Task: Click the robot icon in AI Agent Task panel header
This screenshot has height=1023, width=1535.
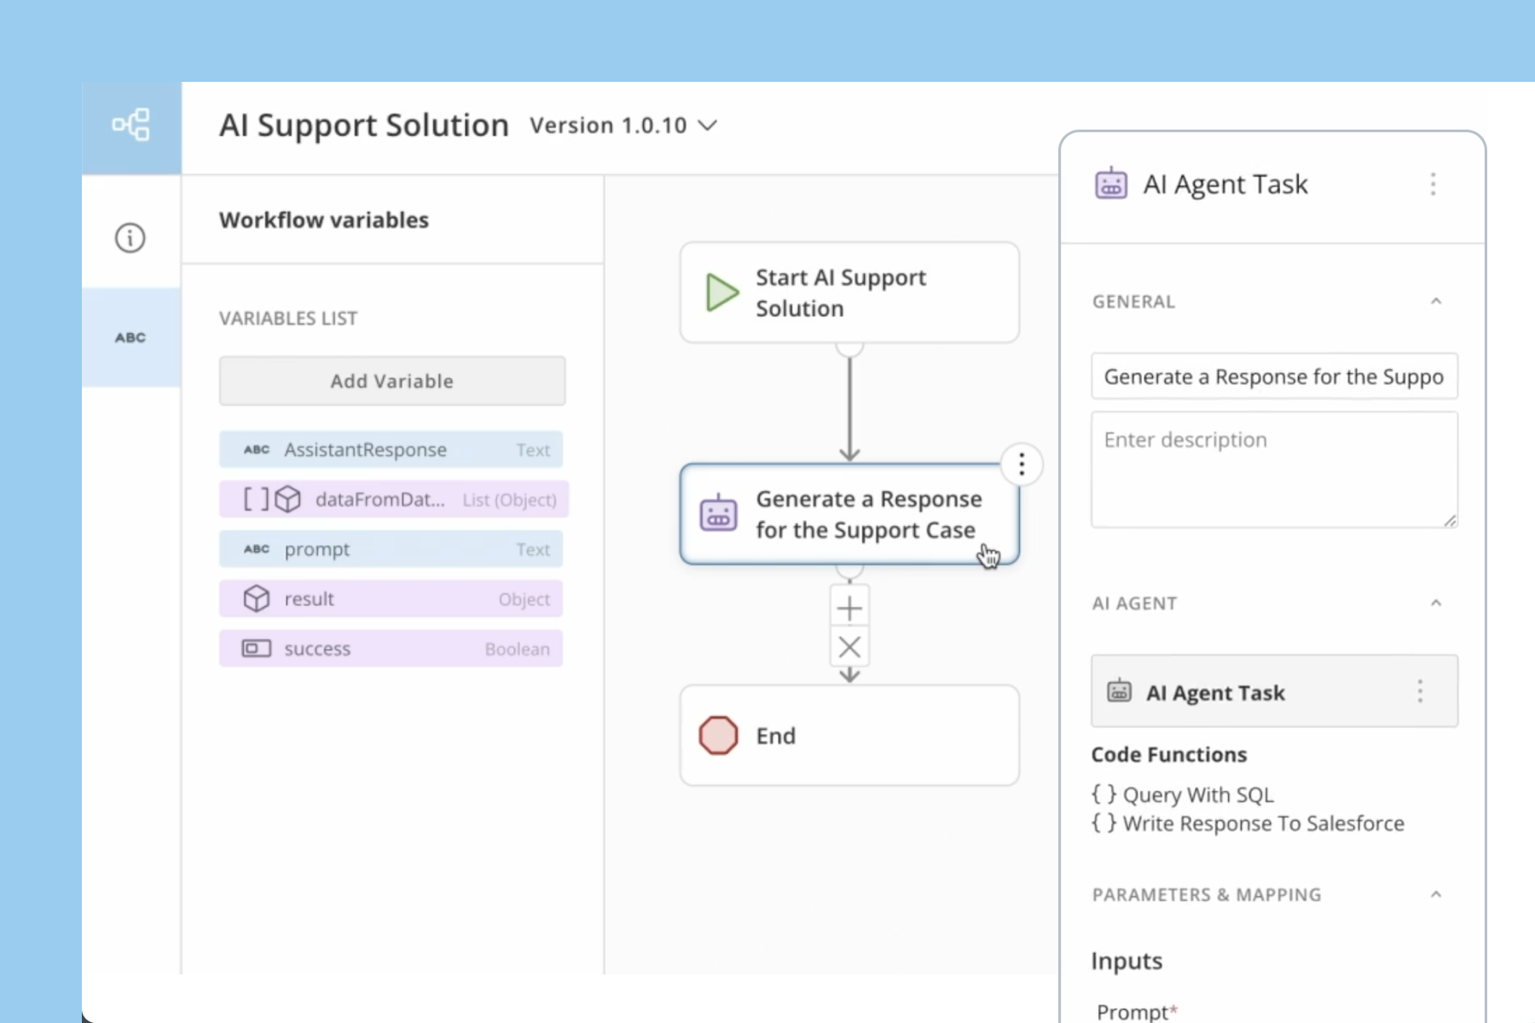Action: [x=1110, y=183]
